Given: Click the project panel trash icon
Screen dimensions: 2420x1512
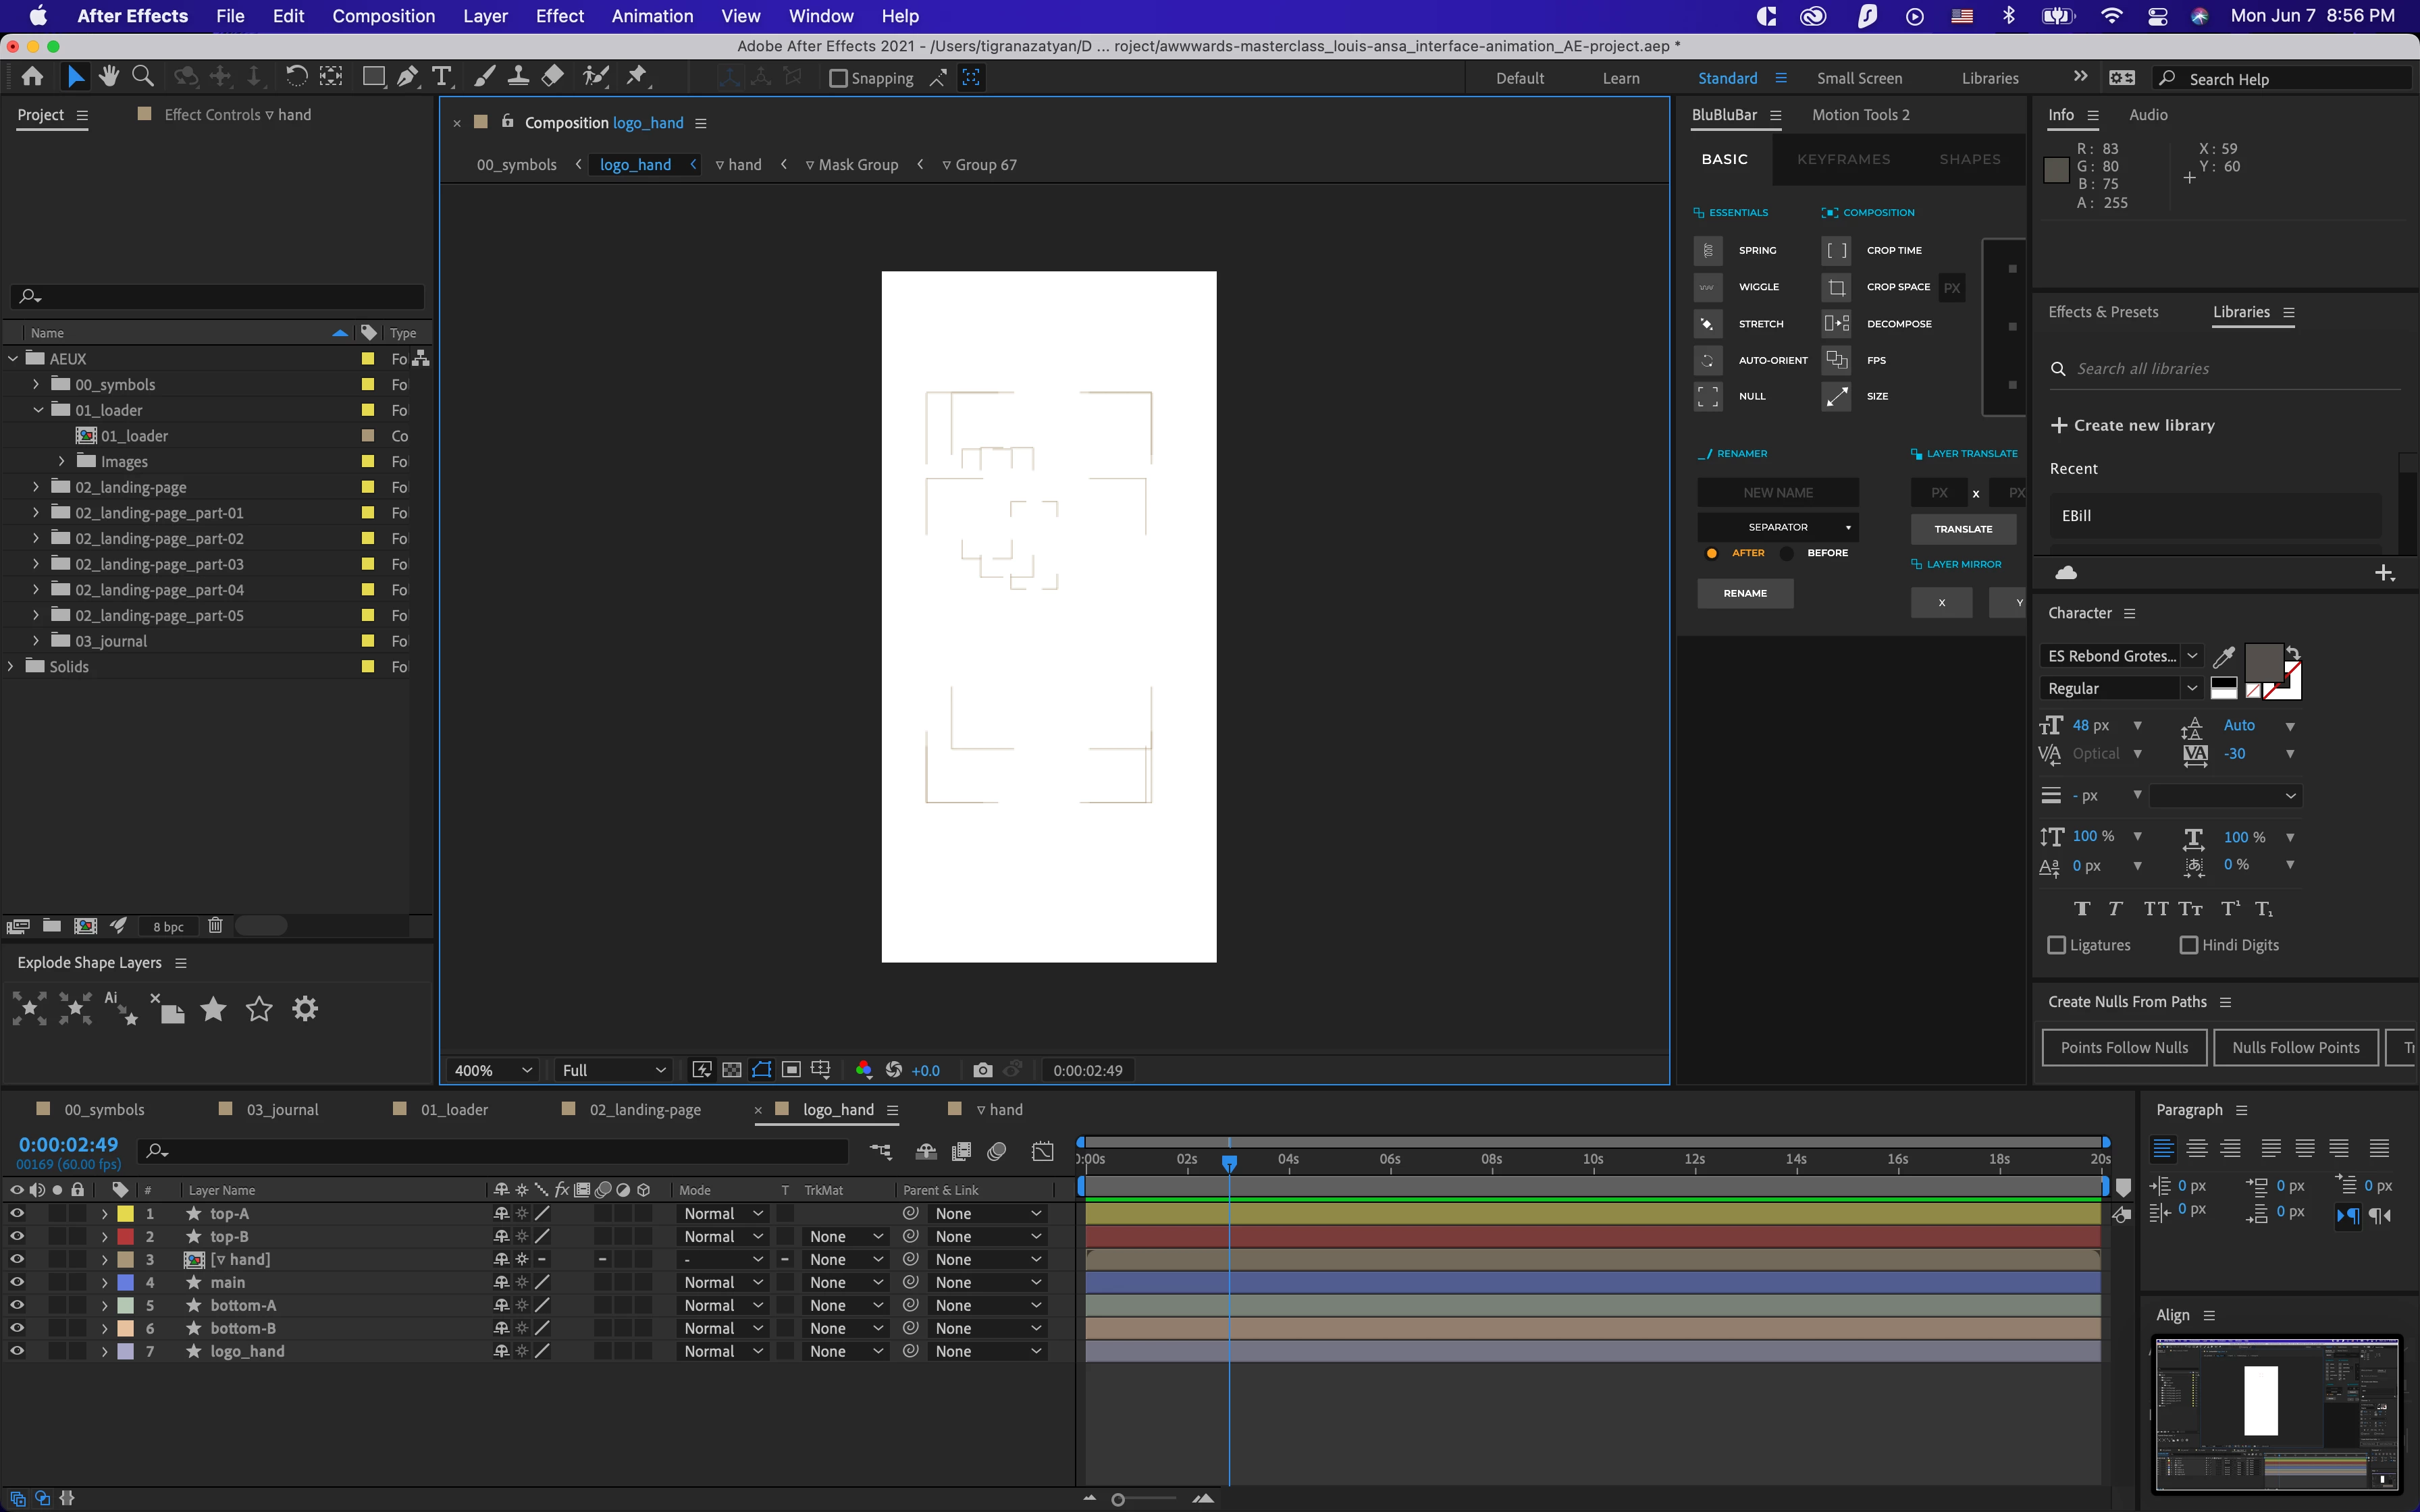Looking at the screenshot, I should click(x=214, y=926).
